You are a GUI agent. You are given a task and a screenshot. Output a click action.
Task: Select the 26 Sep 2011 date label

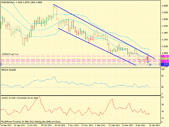pos(19,125)
